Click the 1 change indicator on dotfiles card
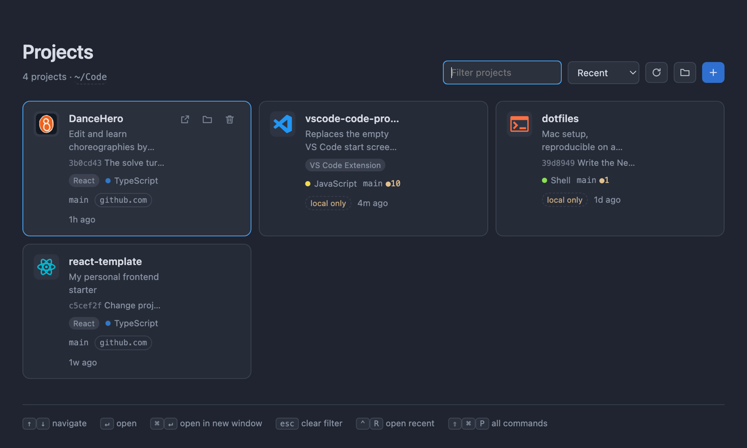Viewport: 747px width, 448px height. pyautogui.click(x=605, y=181)
